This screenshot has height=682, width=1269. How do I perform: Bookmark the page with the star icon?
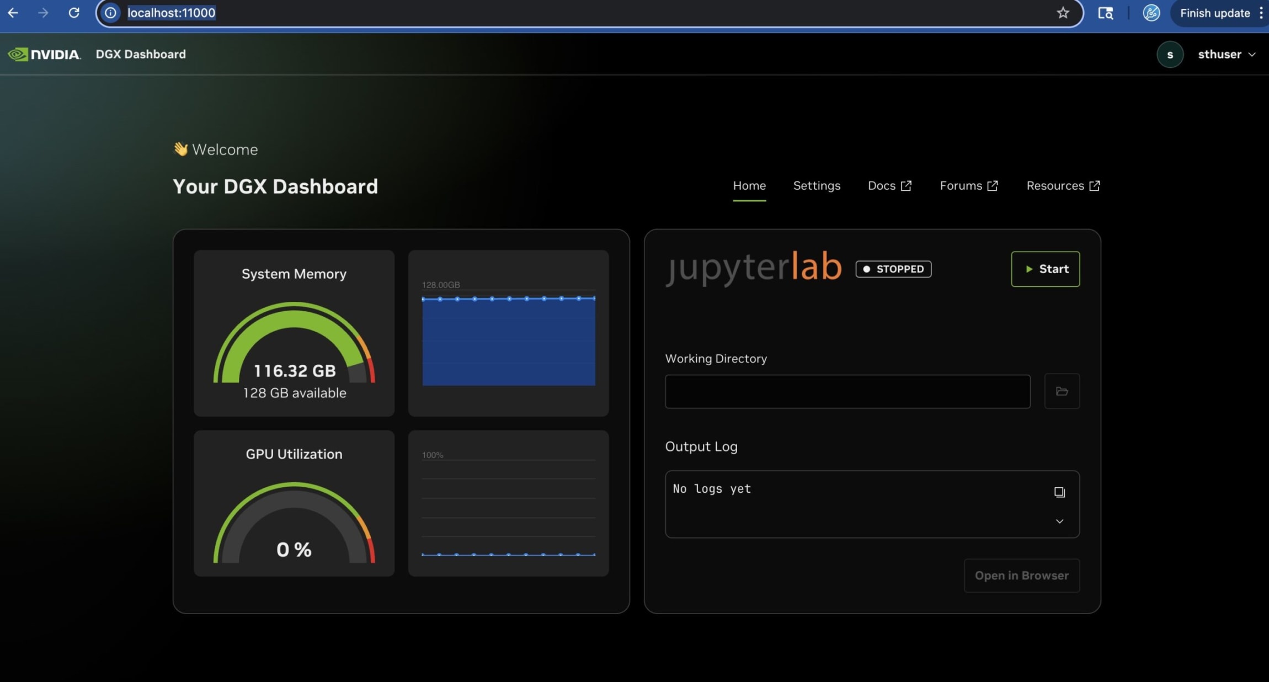click(x=1062, y=13)
